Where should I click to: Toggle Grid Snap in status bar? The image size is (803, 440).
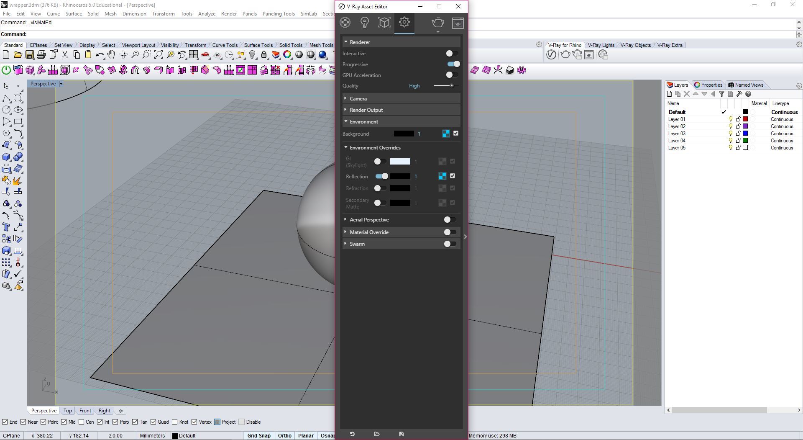259,436
